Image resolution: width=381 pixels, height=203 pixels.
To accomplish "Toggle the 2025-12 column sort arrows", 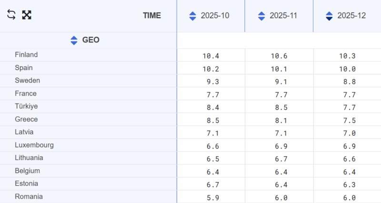I will 329,16.
